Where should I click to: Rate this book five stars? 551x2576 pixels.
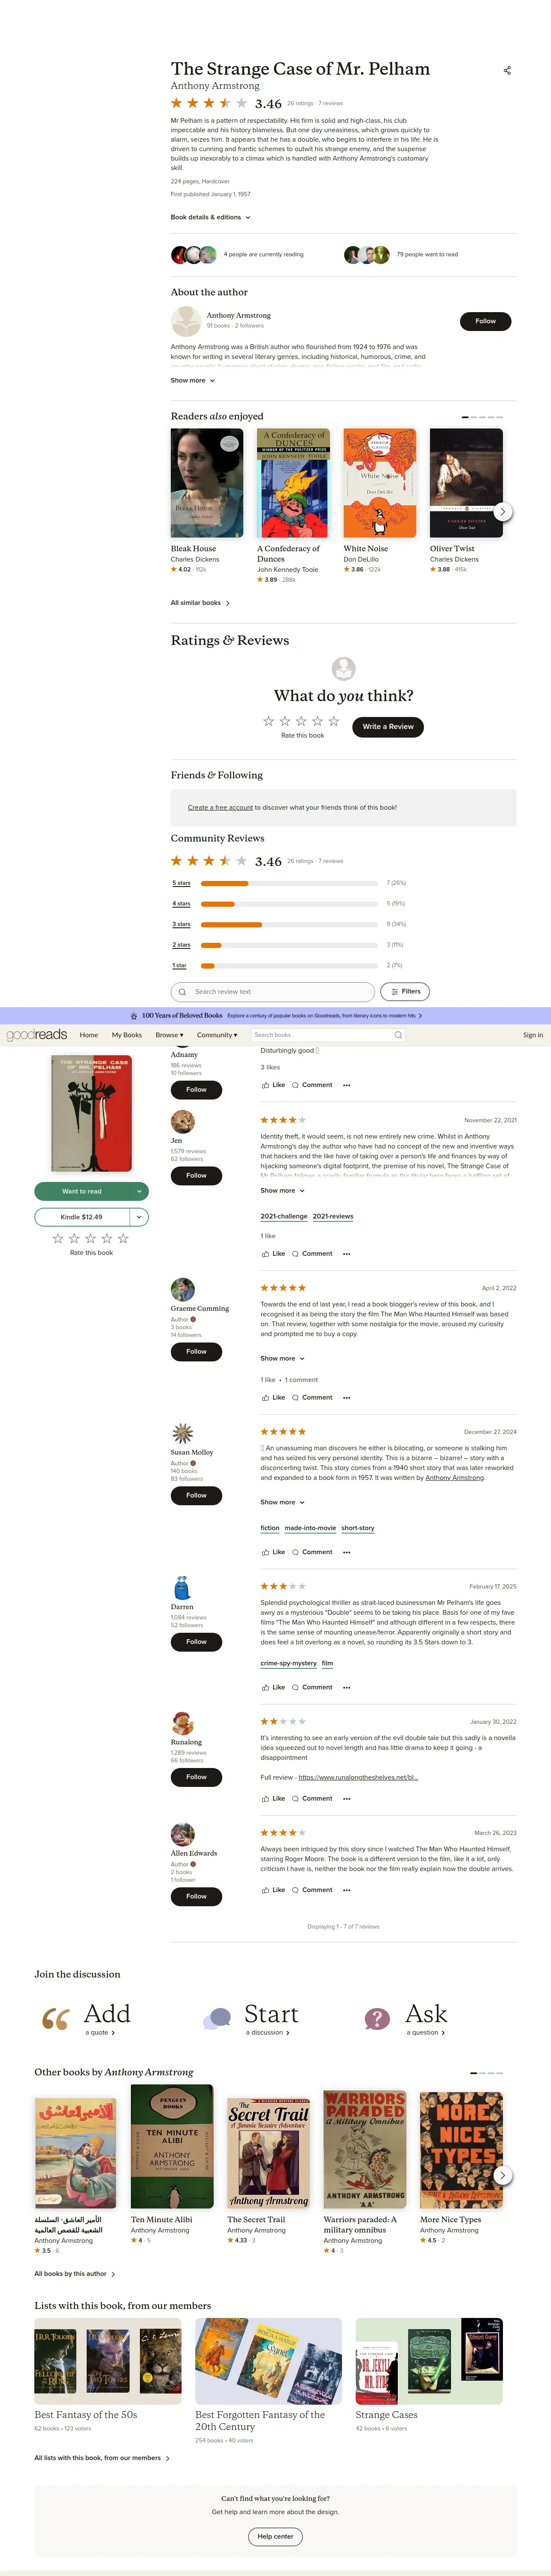tap(333, 721)
